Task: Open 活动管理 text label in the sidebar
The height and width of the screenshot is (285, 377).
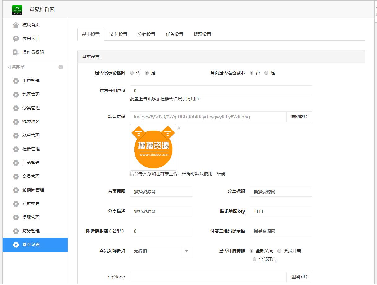Action: (x=31, y=163)
